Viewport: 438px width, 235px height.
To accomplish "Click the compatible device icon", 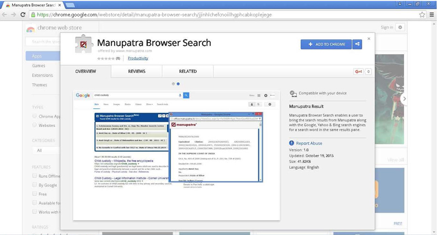I will coord(293,93).
